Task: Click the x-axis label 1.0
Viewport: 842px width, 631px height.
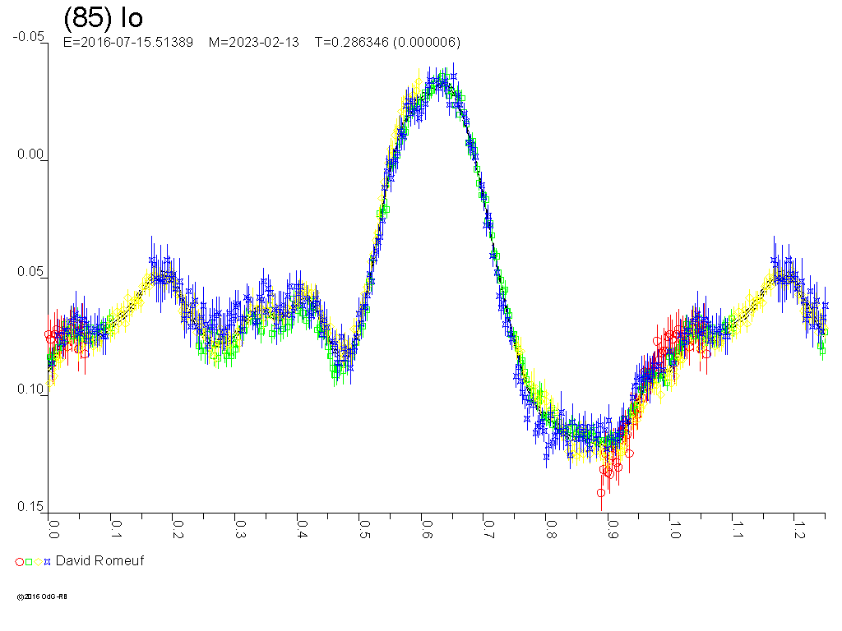Action: pos(675,529)
